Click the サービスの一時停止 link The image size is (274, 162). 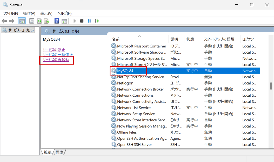58,55
